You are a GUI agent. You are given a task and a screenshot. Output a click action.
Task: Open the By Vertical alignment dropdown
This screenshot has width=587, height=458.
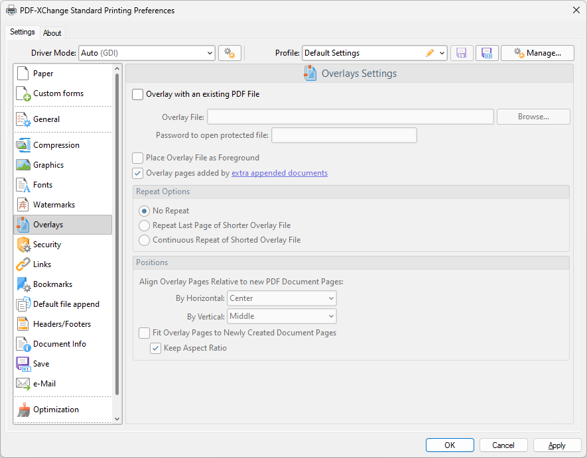(281, 316)
